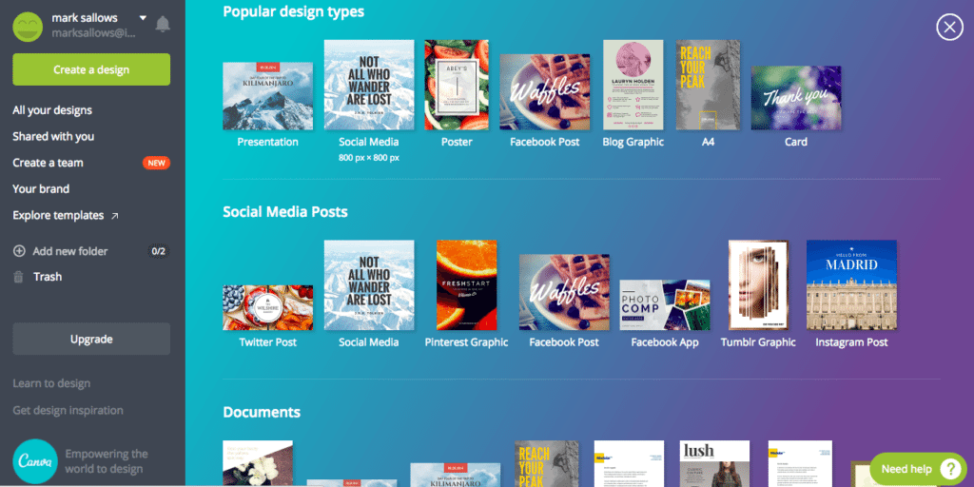974x487 pixels.
Task: Pick Facebook Post waffles thumbnail in Popular types
Action: pos(545,92)
